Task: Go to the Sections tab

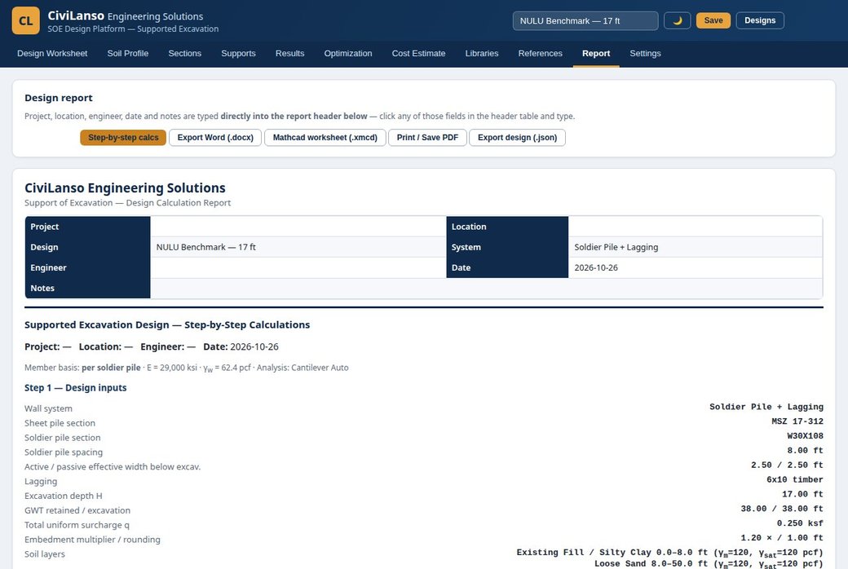Action: click(184, 54)
